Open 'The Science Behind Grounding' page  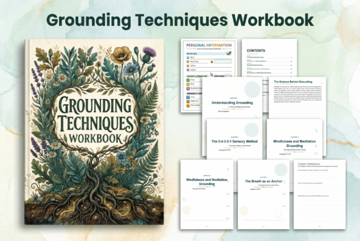[297, 98]
